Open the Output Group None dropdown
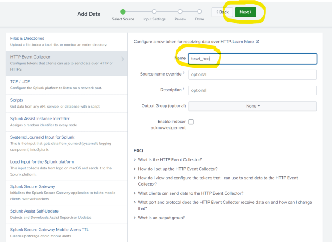 coord(252,106)
